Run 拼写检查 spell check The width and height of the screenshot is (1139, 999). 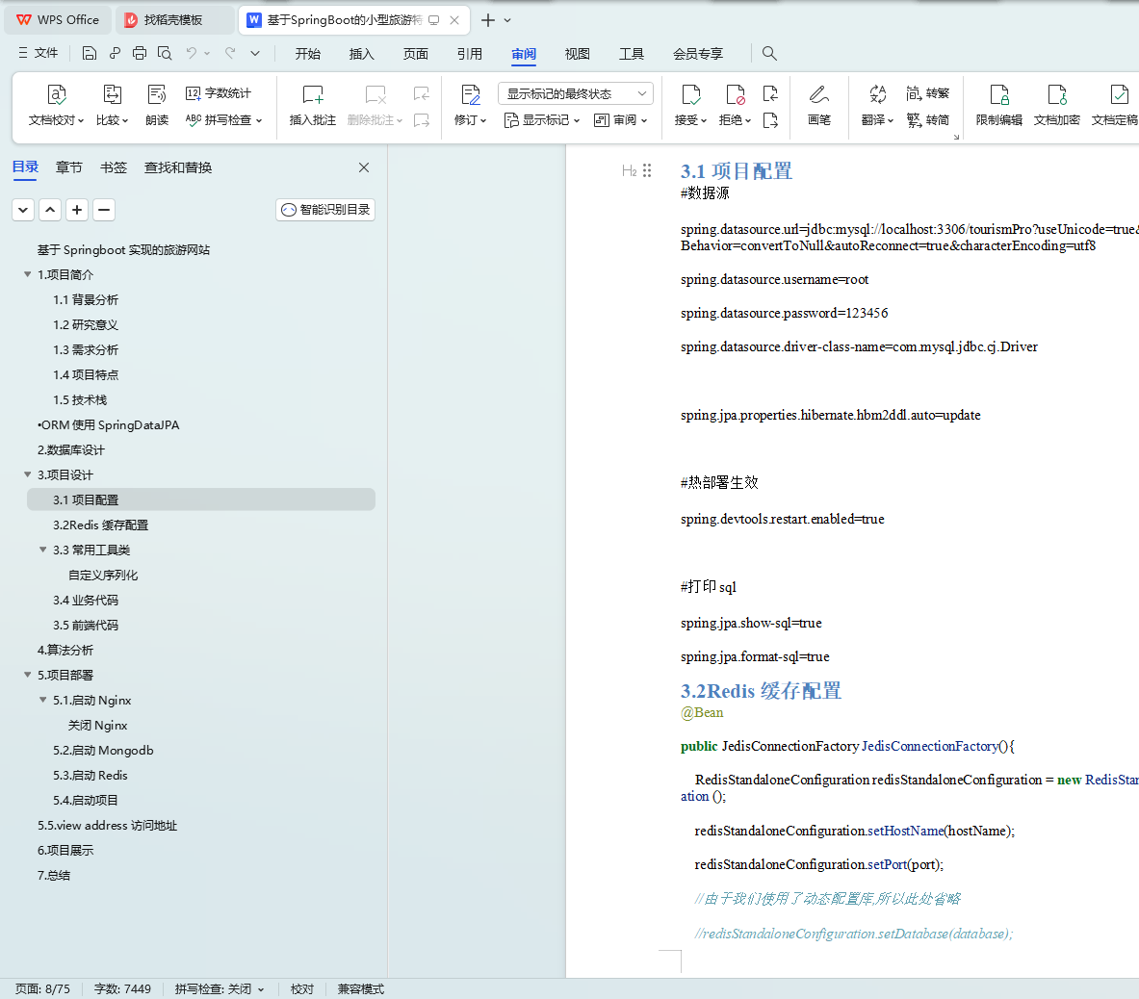pyautogui.click(x=223, y=119)
